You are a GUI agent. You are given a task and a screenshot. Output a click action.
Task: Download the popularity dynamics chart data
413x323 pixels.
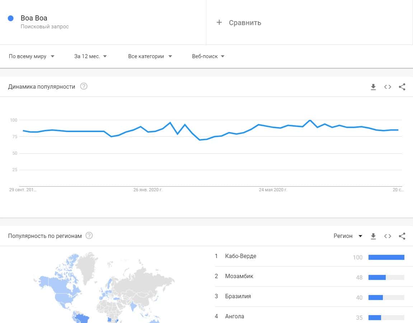pos(373,87)
